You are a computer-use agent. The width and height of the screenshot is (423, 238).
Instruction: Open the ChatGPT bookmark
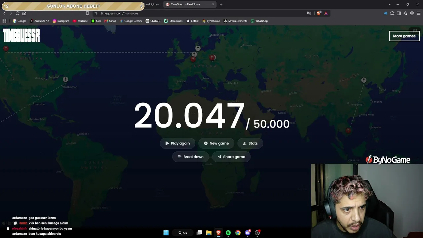coord(153,21)
